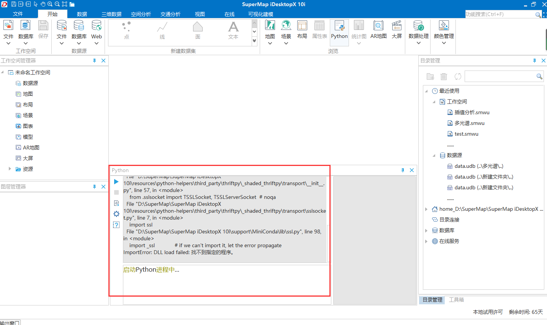Choose the pointer select tool in title bar
547x325 pixels.
[x=36, y=4]
